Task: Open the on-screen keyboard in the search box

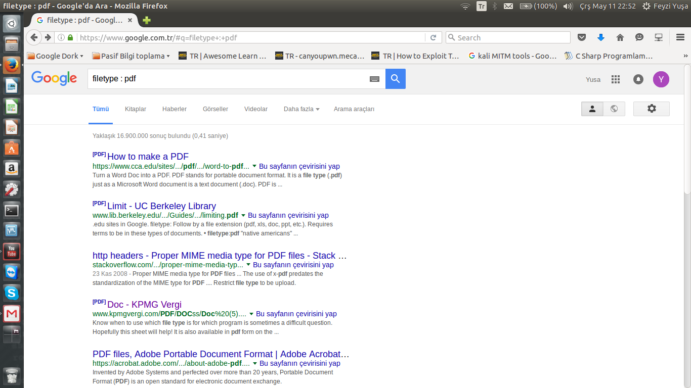Action: [x=374, y=79]
